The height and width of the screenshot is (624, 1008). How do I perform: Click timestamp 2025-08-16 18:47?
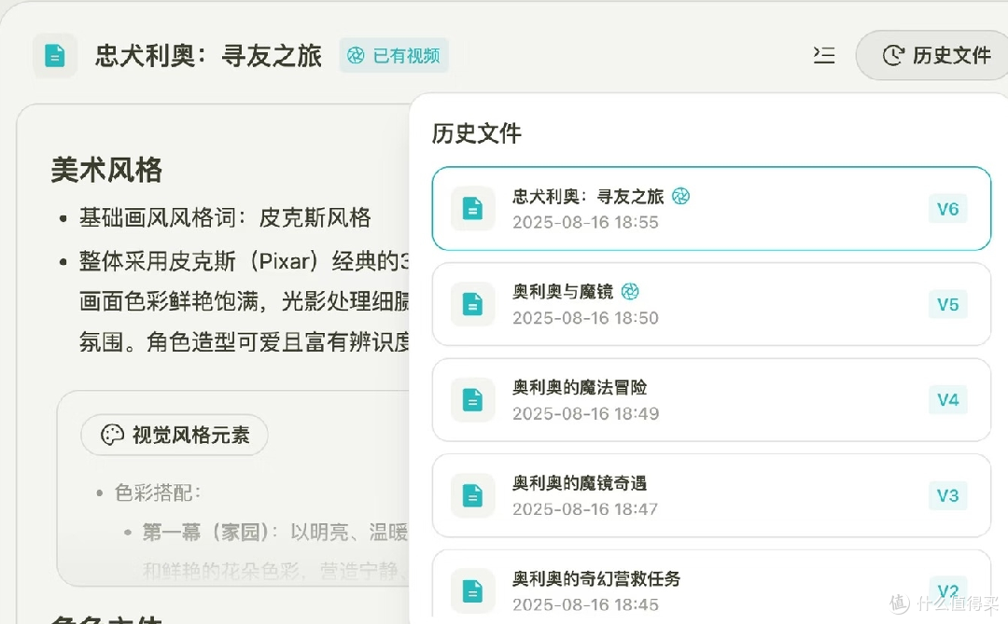coord(585,509)
